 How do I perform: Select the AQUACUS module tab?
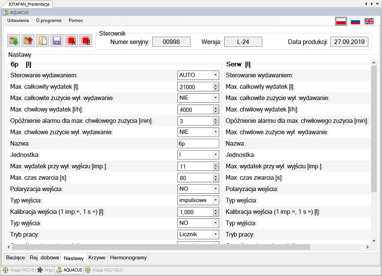[69, 270]
